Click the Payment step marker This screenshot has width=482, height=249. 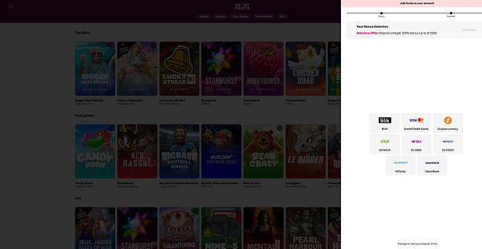pos(451,13)
